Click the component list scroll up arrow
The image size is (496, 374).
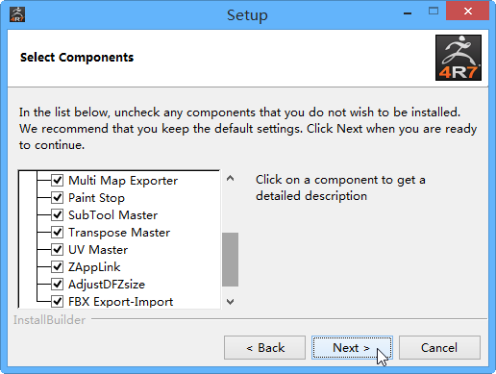(x=230, y=179)
